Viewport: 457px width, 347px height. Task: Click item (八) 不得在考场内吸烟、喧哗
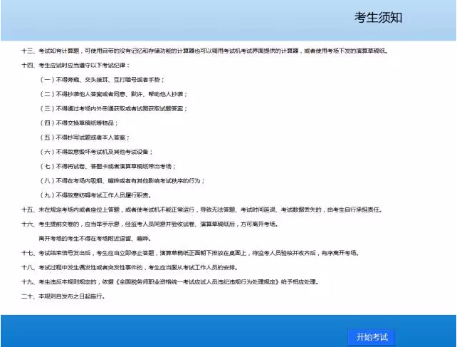coord(122,181)
